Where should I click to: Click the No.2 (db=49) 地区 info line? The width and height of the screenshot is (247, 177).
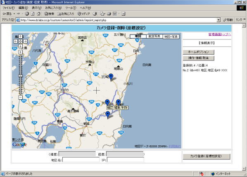point(205,70)
